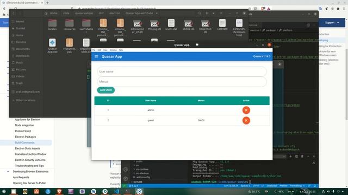Click the file manager search icon
The width and height of the screenshot is (348, 195).
tap(200, 13)
